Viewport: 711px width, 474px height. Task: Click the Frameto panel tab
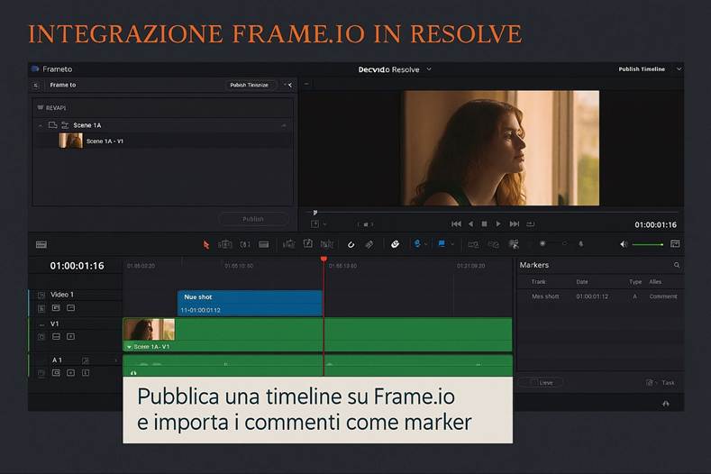52,69
